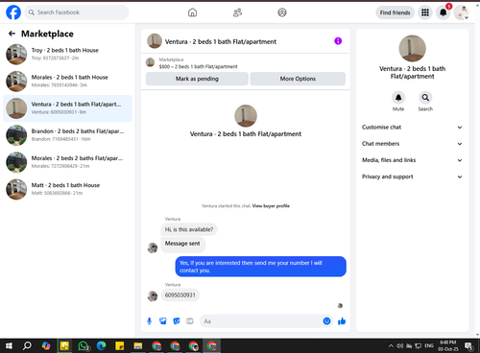Screen dimensions: 480x353
Task: Click the Find friends button
Action: [x=395, y=12]
